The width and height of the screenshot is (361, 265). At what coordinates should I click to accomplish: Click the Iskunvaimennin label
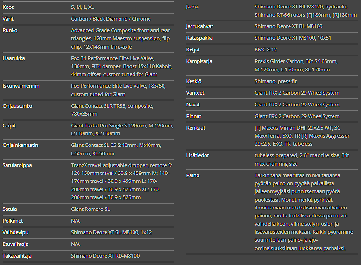pos(21,86)
